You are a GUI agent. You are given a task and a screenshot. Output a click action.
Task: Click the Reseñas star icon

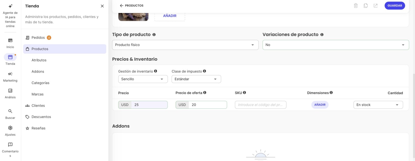point(27,128)
